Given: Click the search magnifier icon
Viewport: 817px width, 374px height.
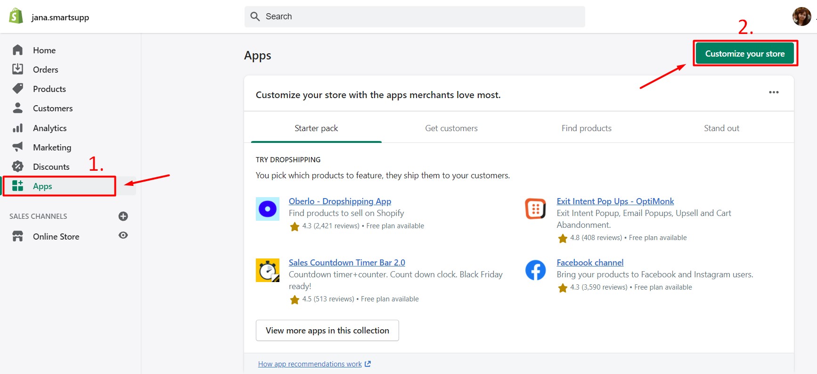Looking at the screenshot, I should coord(255,17).
